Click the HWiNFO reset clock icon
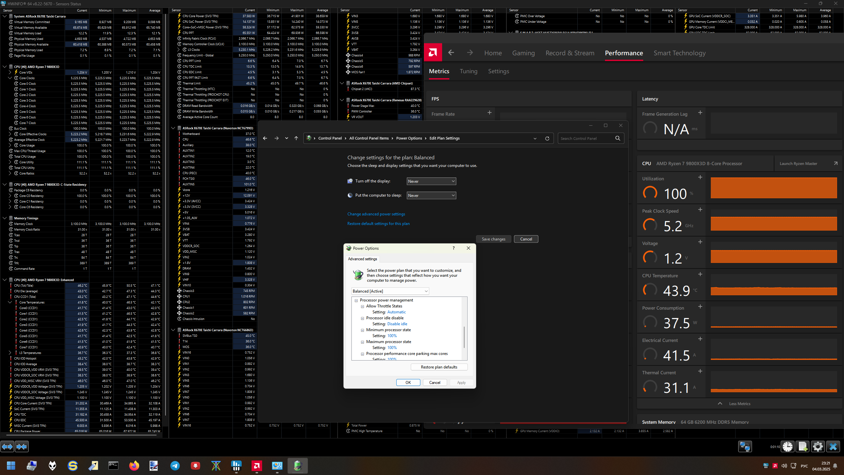The image size is (844, 475). click(x=787, y=447)
